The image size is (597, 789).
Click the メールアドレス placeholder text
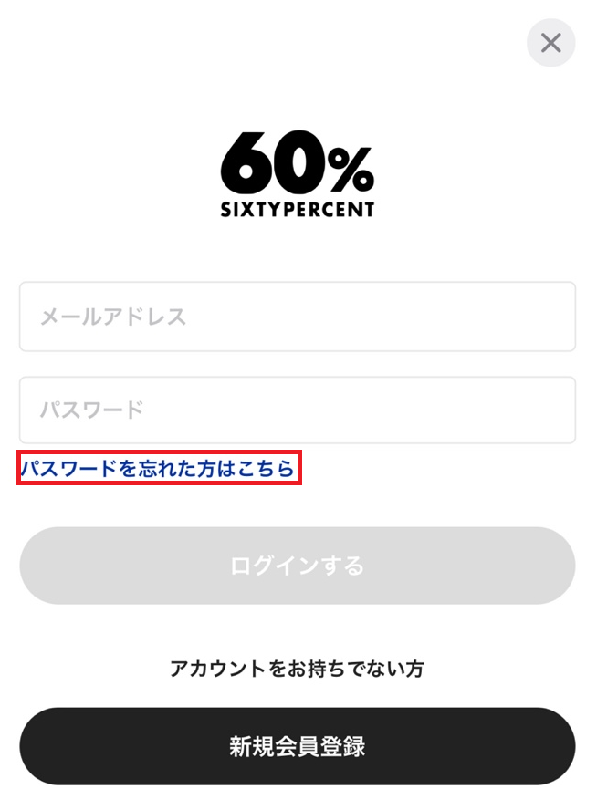[x=113, y=317]
